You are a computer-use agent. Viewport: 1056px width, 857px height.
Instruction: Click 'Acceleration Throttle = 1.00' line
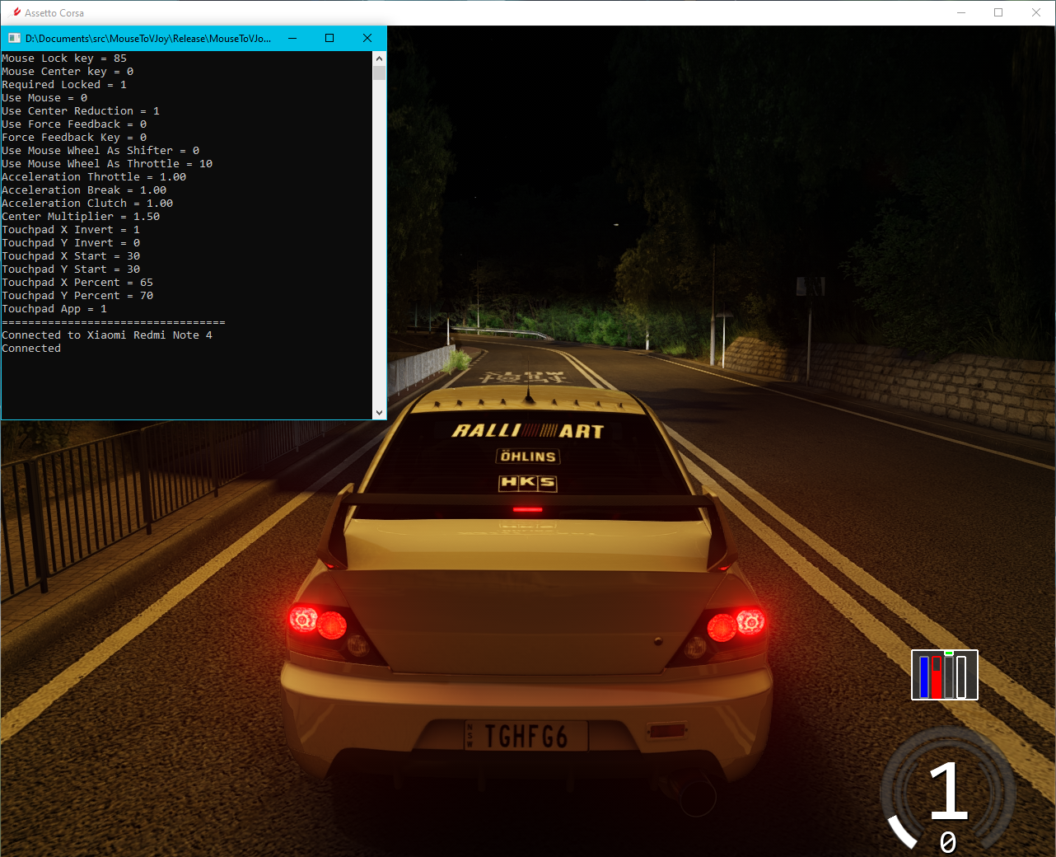tap(94, 177)
